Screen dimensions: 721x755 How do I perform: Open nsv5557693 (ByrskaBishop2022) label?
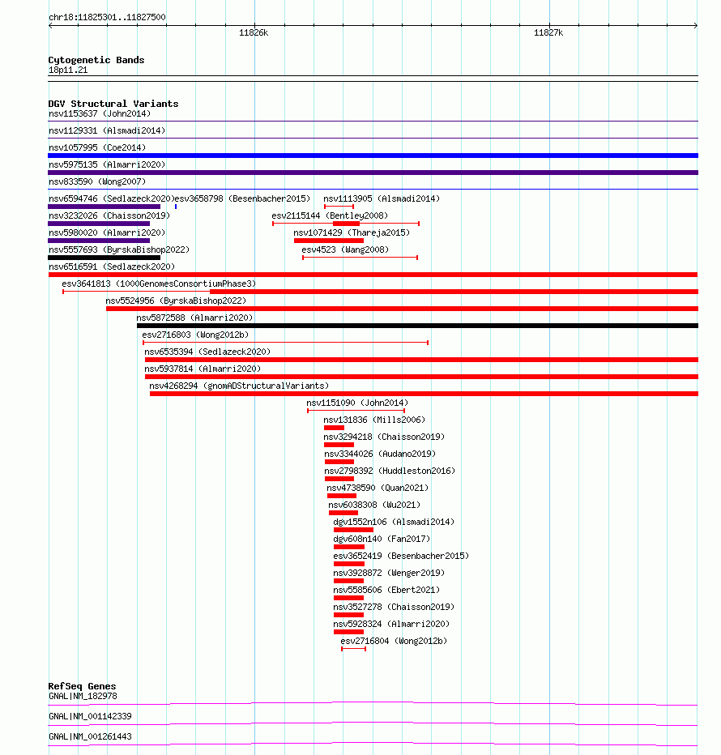click(119, 250)
